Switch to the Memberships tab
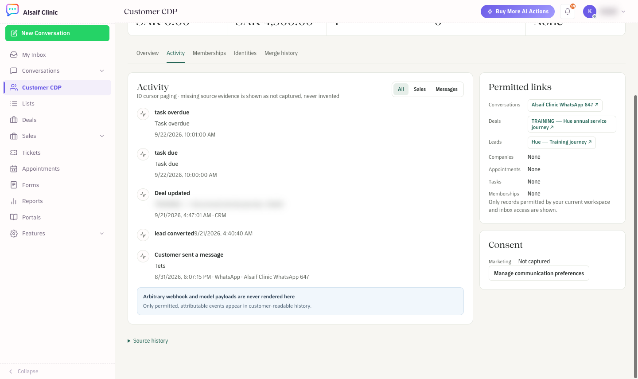Viewport: 638px width, 379px height. [x=209, y=53]
